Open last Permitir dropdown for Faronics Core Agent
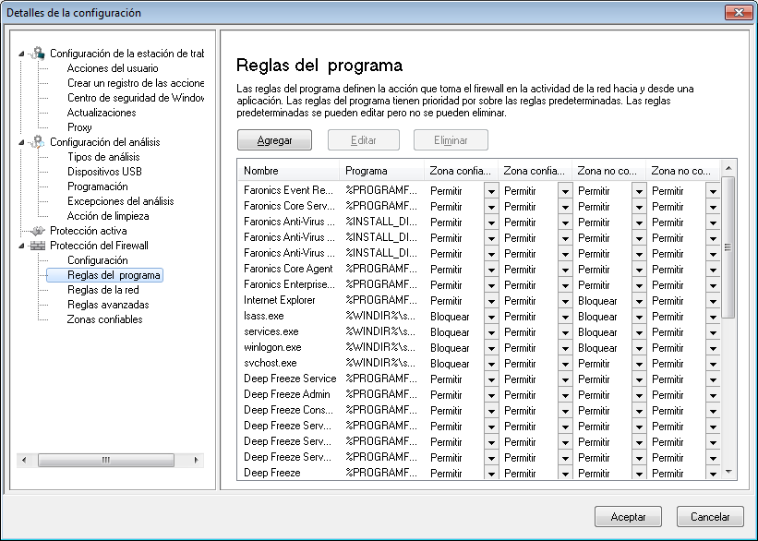Screen dimensions: 758x541 coord(713,270)
